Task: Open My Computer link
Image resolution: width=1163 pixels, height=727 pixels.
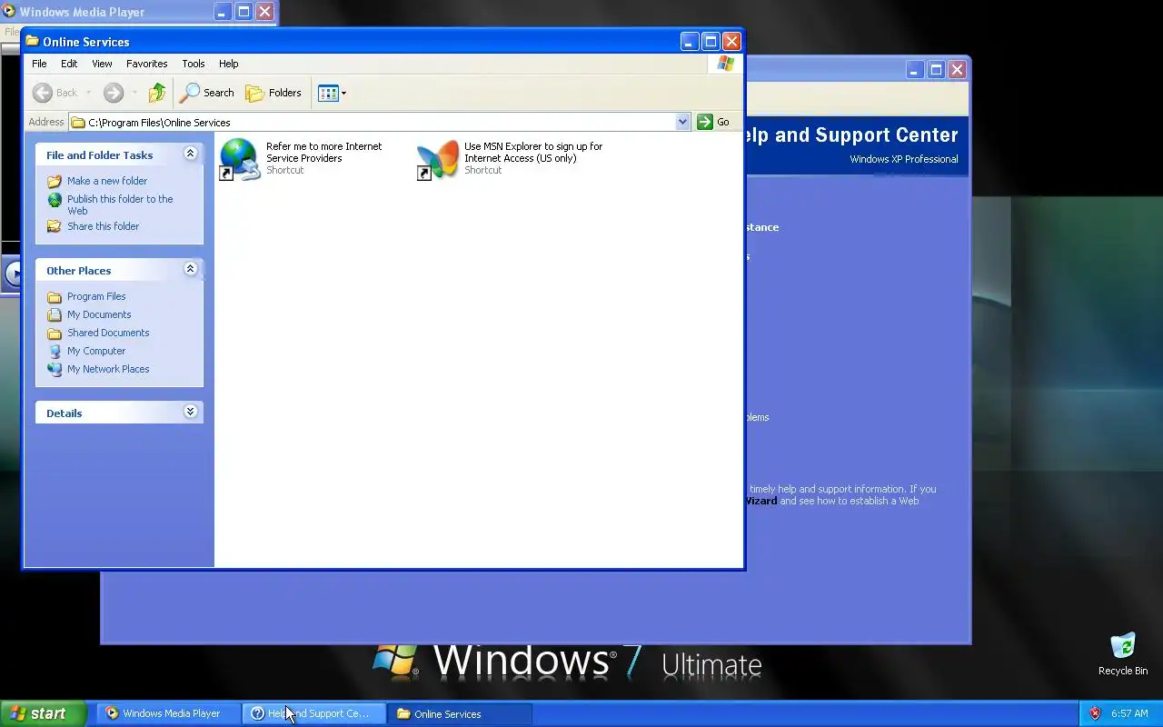Action: 96,351
